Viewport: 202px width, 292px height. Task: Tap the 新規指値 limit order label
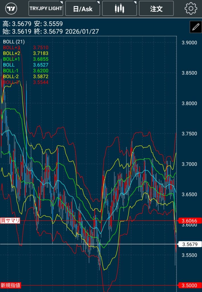pos(11,285)
